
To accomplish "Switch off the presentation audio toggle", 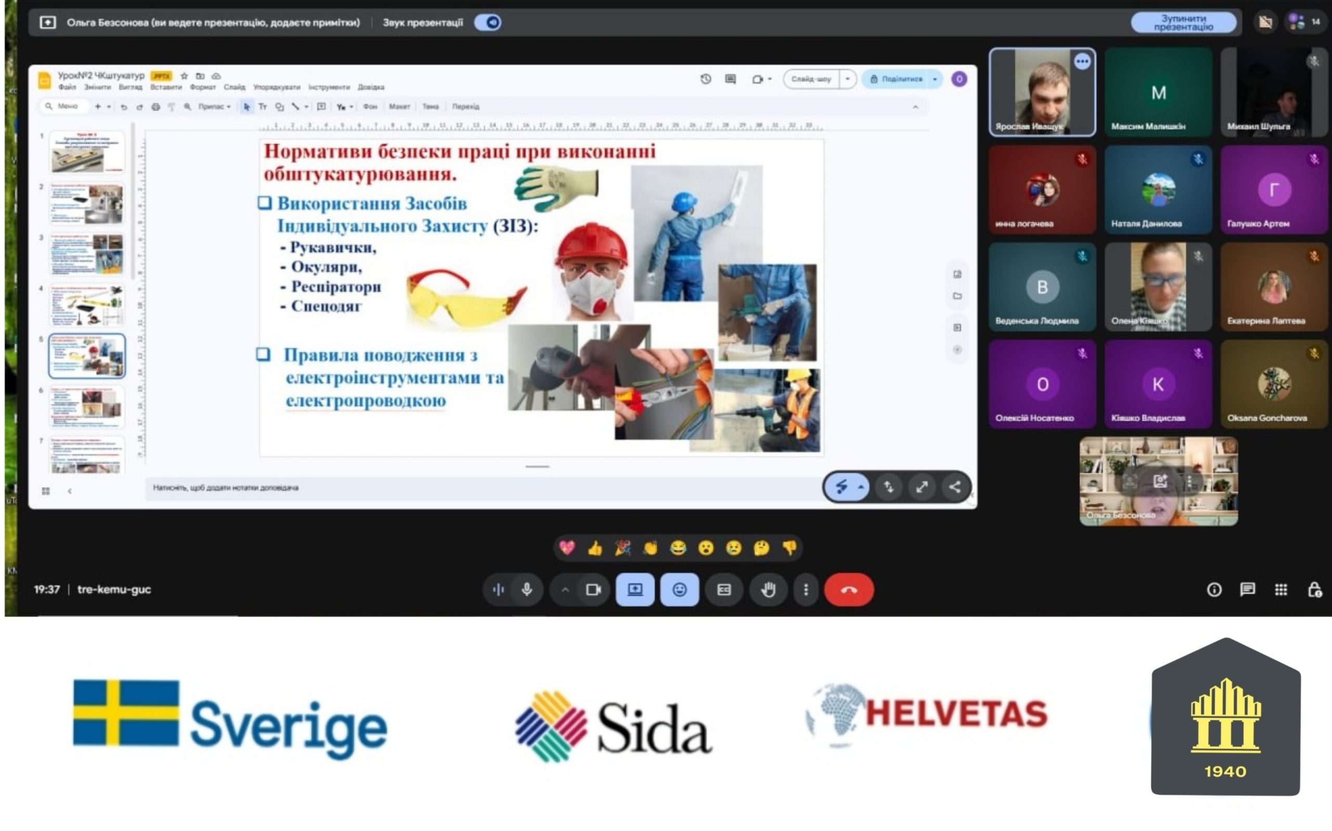I will 488,22.
